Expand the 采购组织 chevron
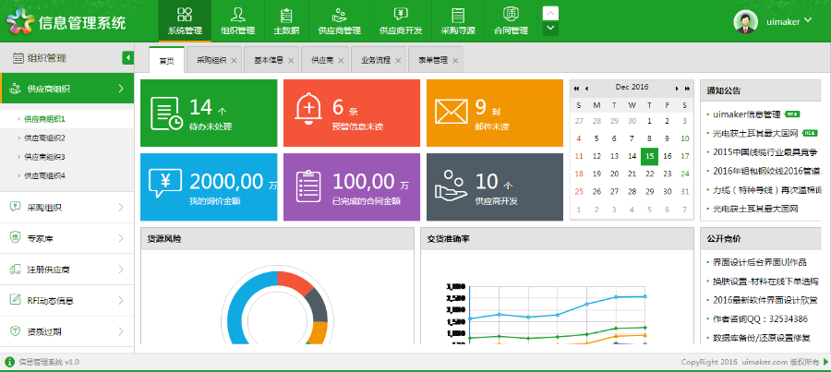 point(121,207)
